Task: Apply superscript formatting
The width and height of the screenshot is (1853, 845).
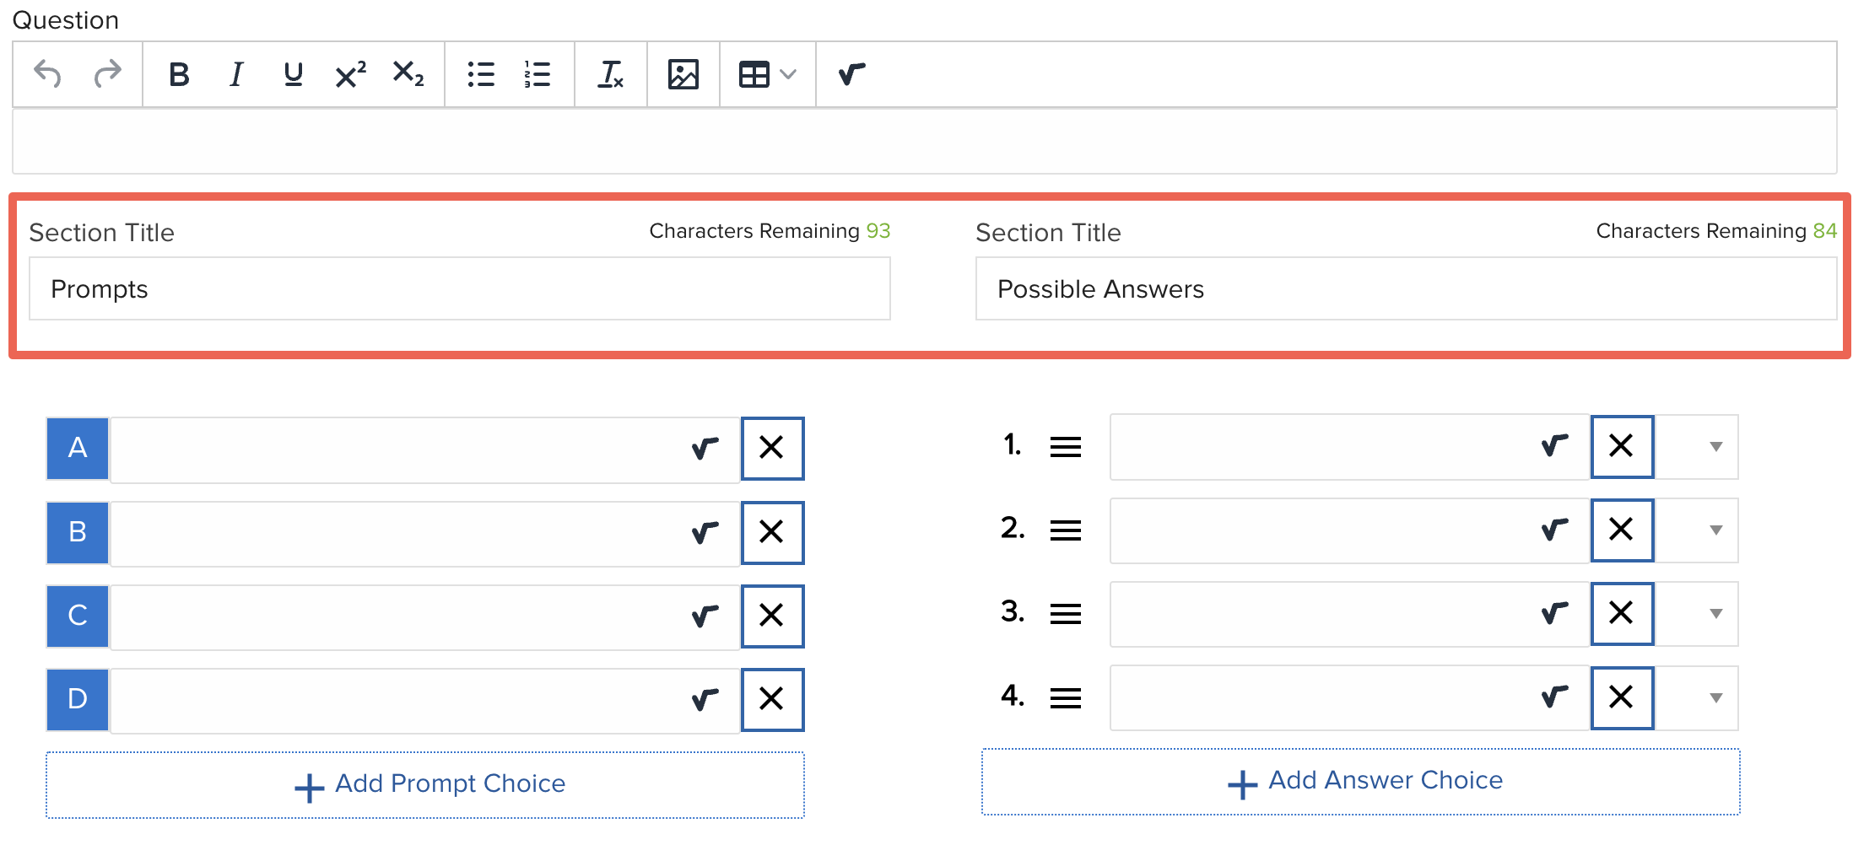Action: coord(350,74)
